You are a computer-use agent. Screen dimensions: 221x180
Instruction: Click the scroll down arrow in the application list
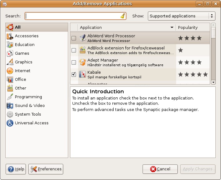[213, 82]
